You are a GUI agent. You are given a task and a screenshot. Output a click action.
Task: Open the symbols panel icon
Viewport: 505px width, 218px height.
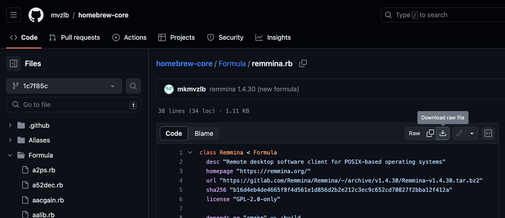pos(488,133)
